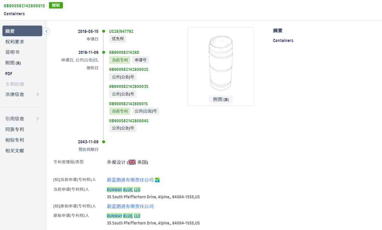Click the container drawing thumbnail
The width and height of the screenshot is (382, 230).
click(x=221, y=64)
